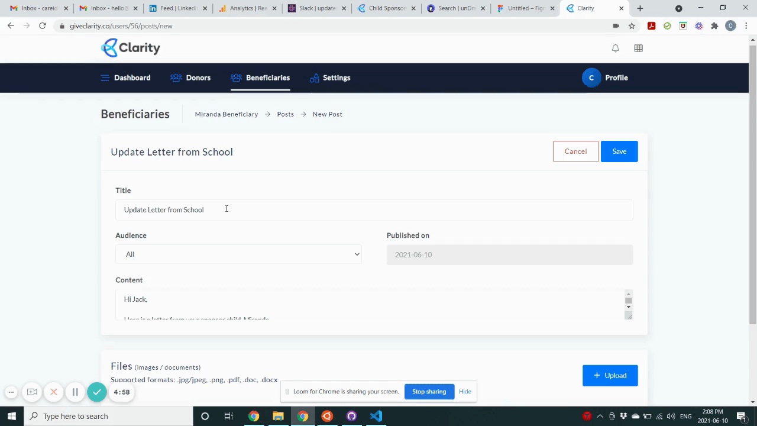
Task: Stop sharing the screen in Loom
Action: [429, 391]
